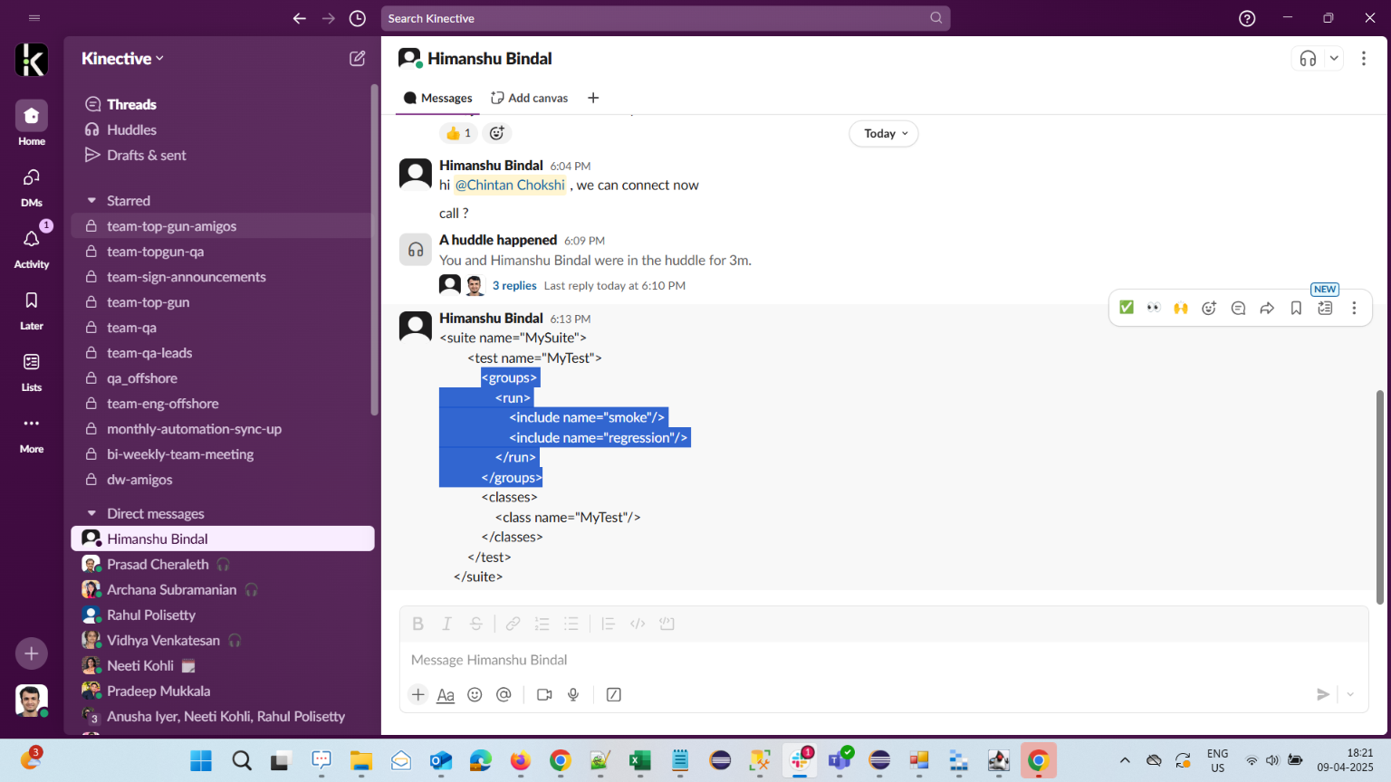Open the Lists section

(32, 372)
